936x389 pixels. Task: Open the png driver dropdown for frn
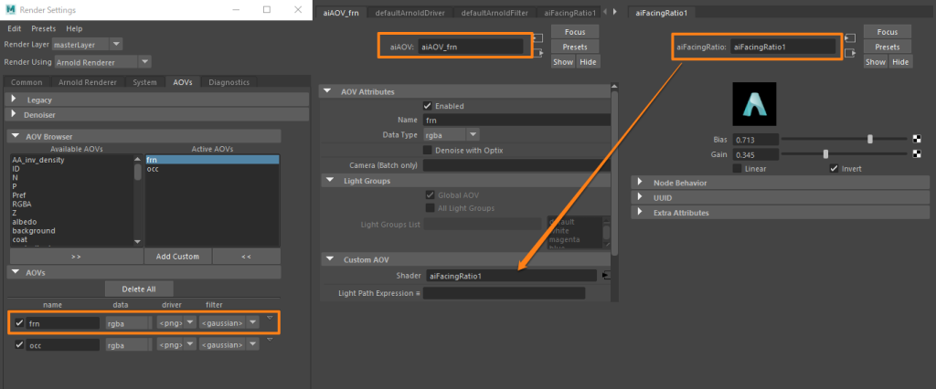click(176, 322)
